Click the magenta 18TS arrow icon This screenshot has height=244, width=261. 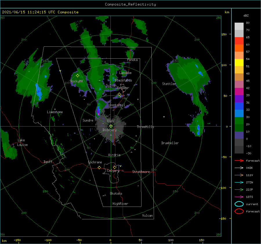click(239, 197)
